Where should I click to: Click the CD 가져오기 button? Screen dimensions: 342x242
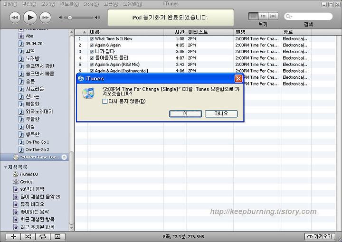click(x=320, y=237)
